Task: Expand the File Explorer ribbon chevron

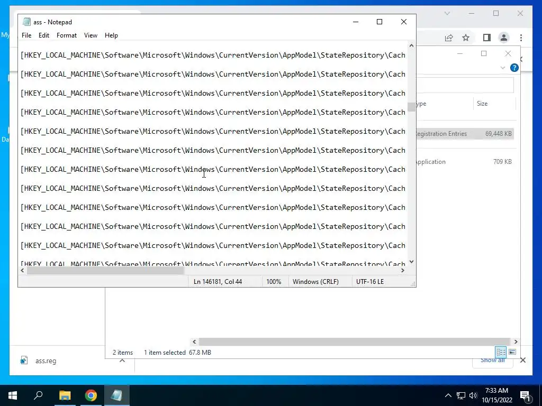Action: pos(503,68)
